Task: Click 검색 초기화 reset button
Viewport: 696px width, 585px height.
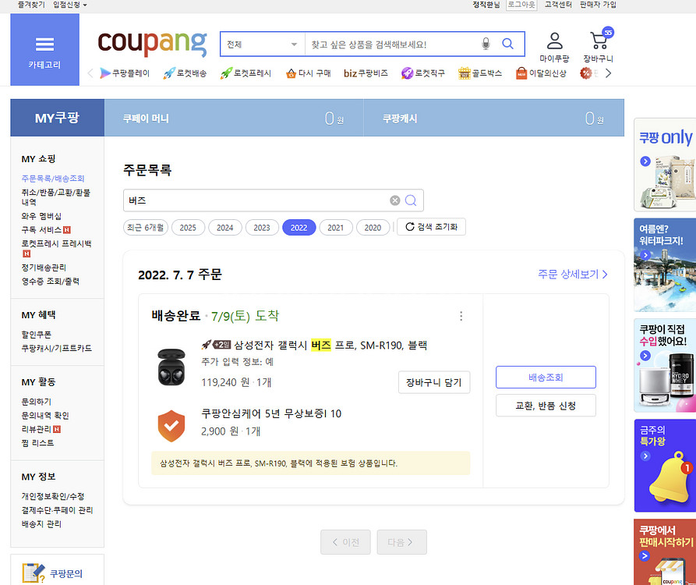Action: (x=431, y=227)
